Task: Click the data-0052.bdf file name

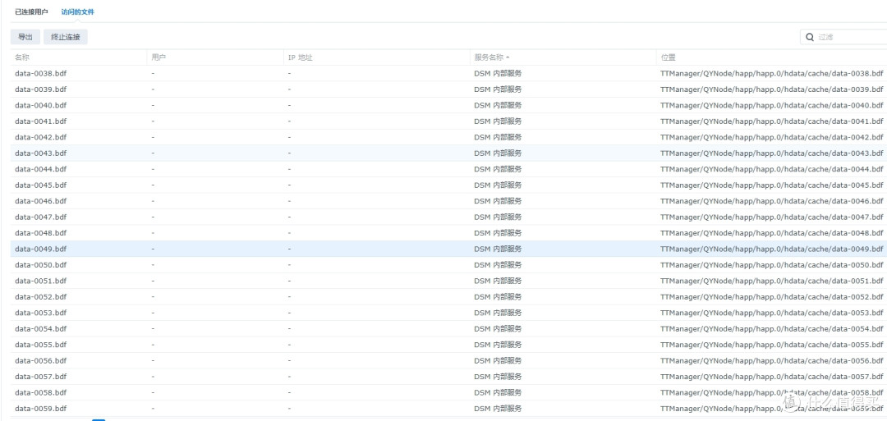Action: coord(40,297)
